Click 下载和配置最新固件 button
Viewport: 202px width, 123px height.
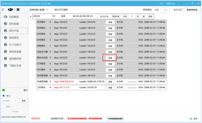[115, 119]
